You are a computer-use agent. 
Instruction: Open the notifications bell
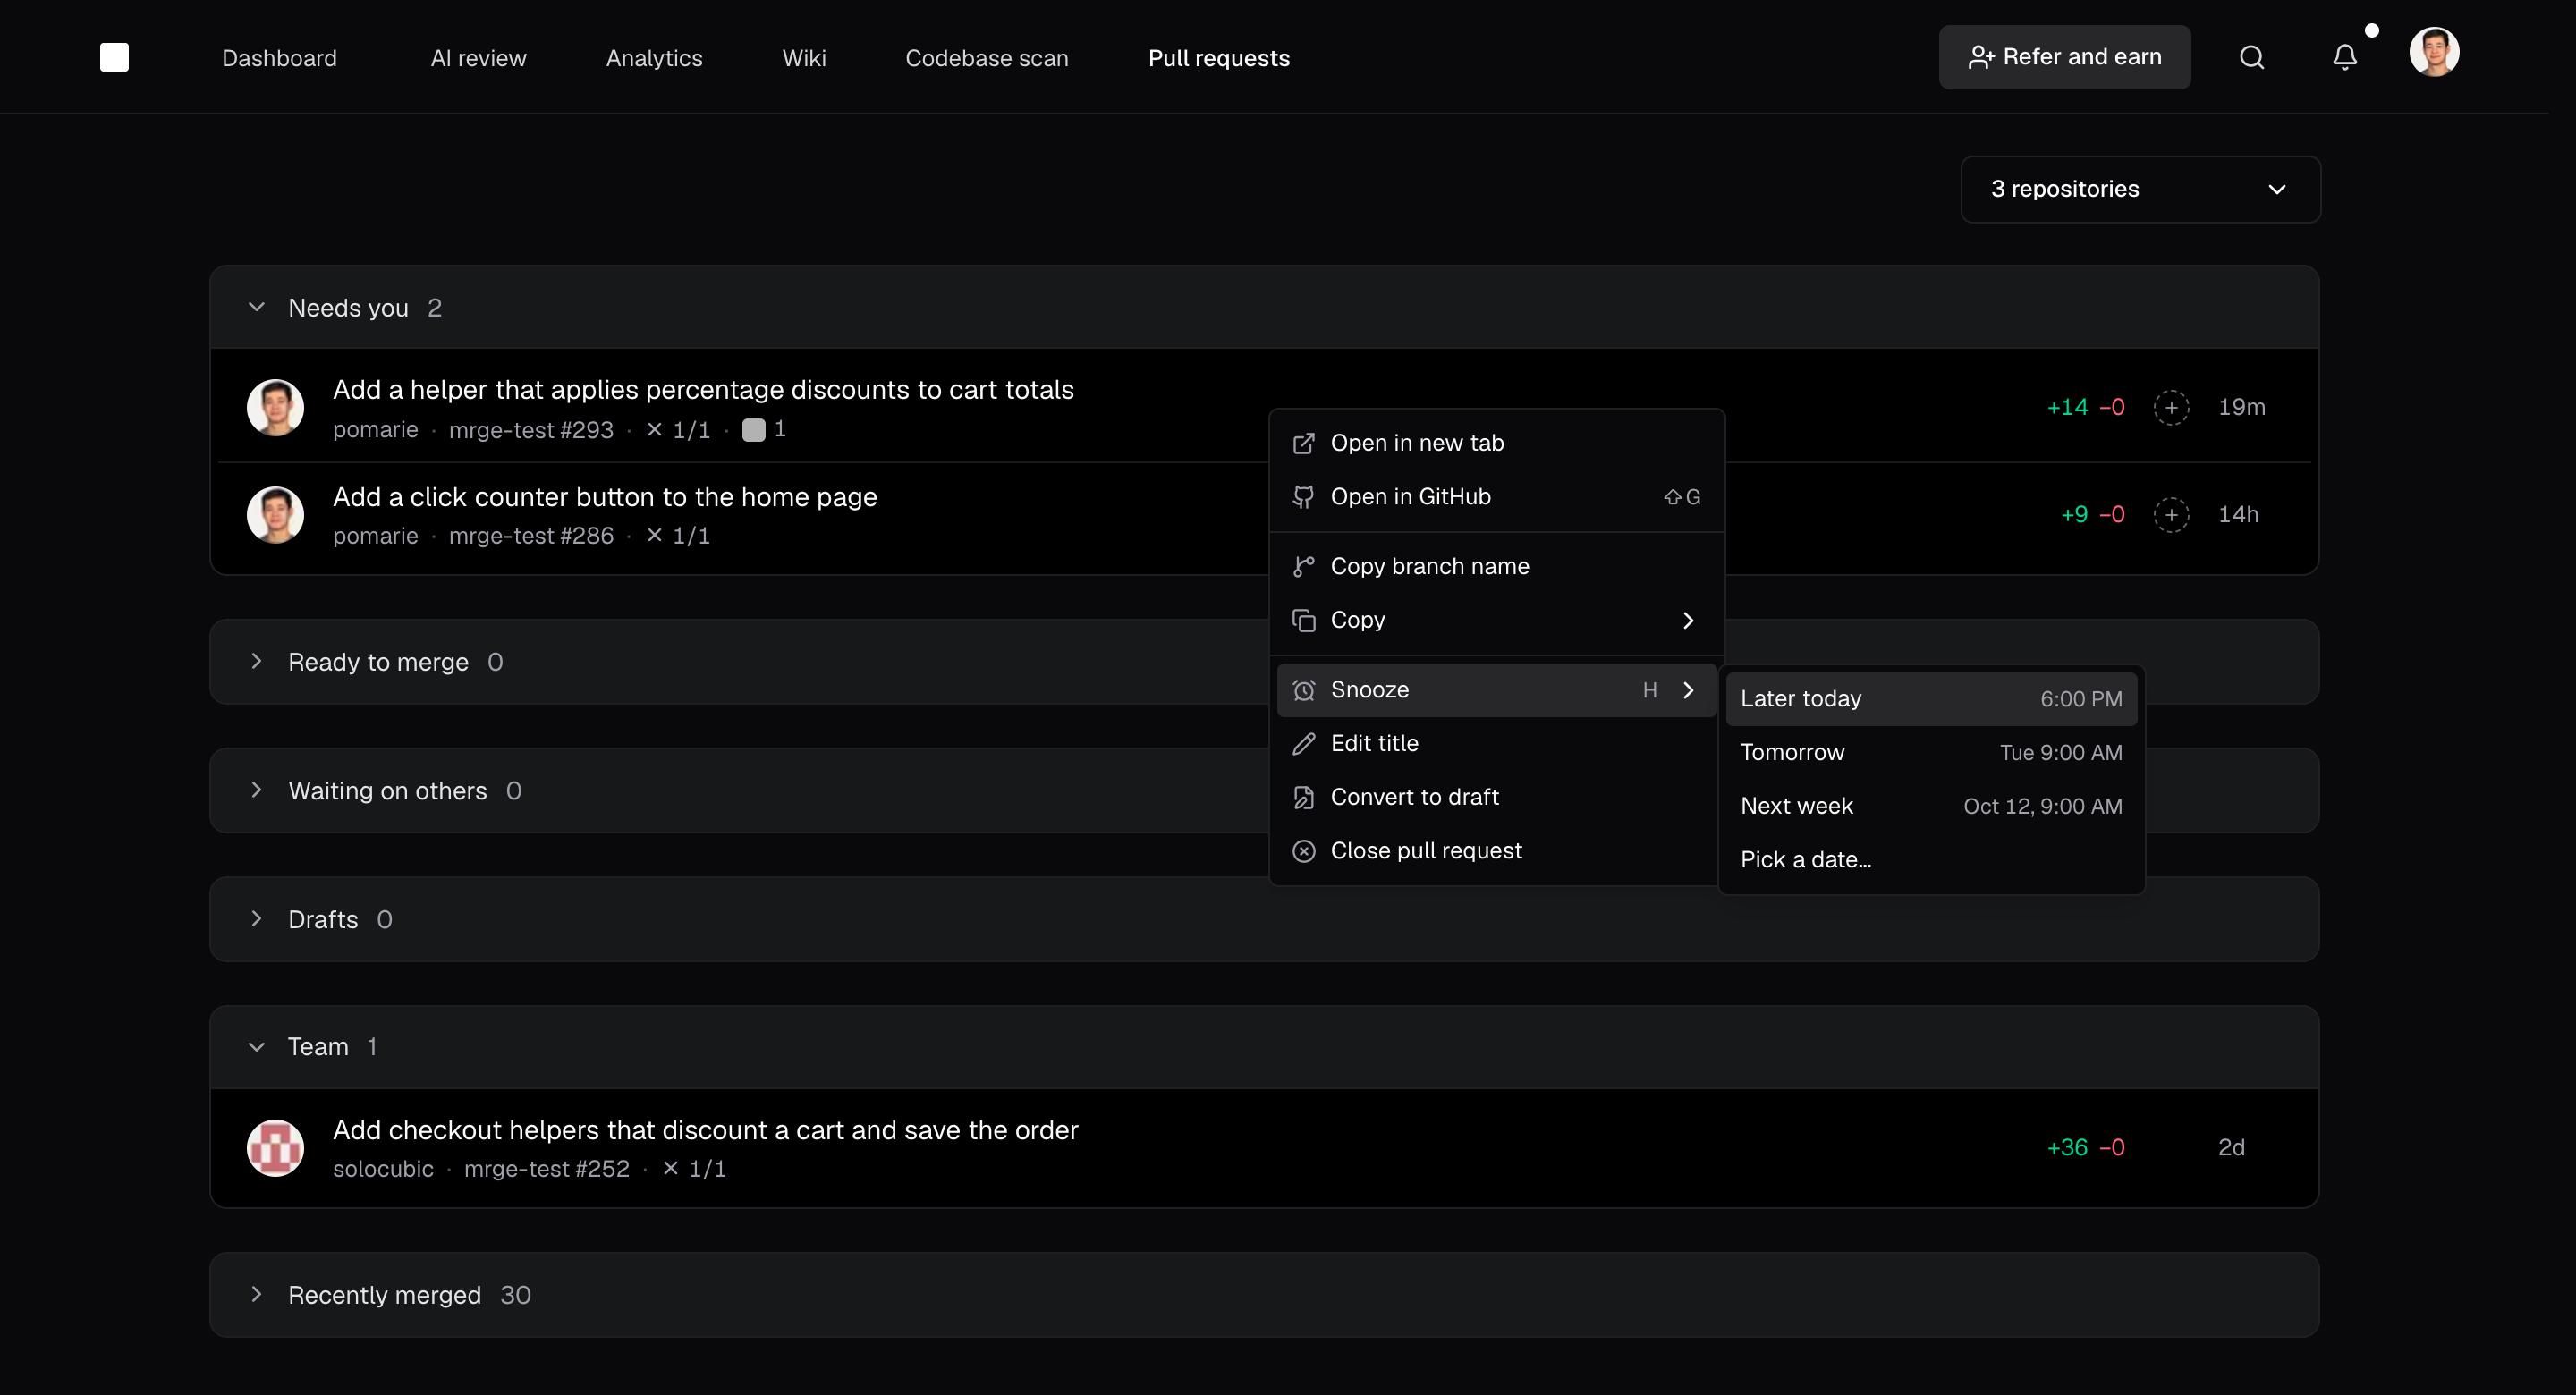coord(2344,57)
